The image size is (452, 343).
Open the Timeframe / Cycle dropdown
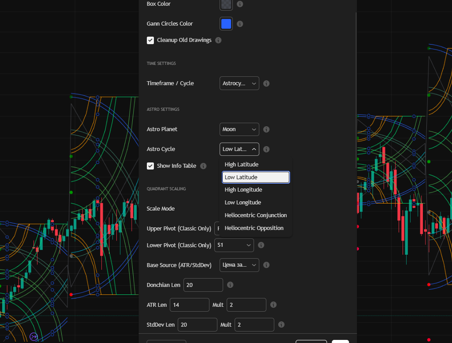pyautogui.click(x=239, y=83)
